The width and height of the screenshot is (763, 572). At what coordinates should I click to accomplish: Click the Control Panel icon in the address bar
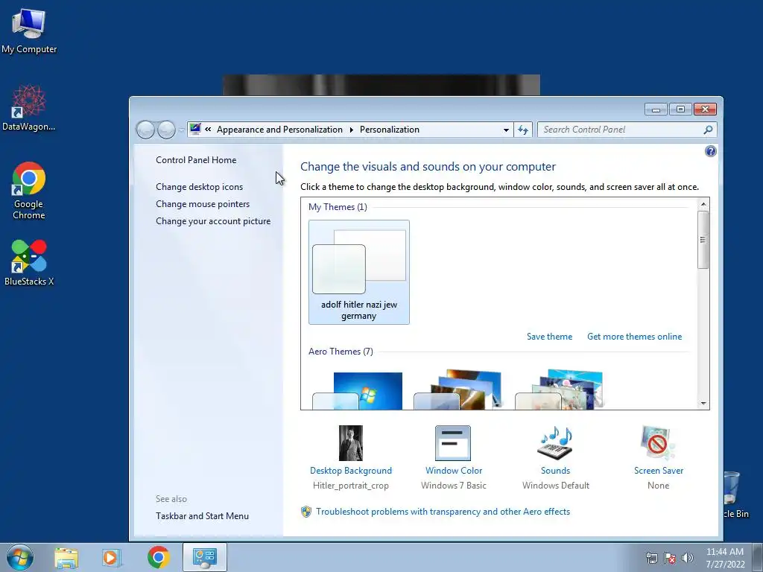pos(195,129)
